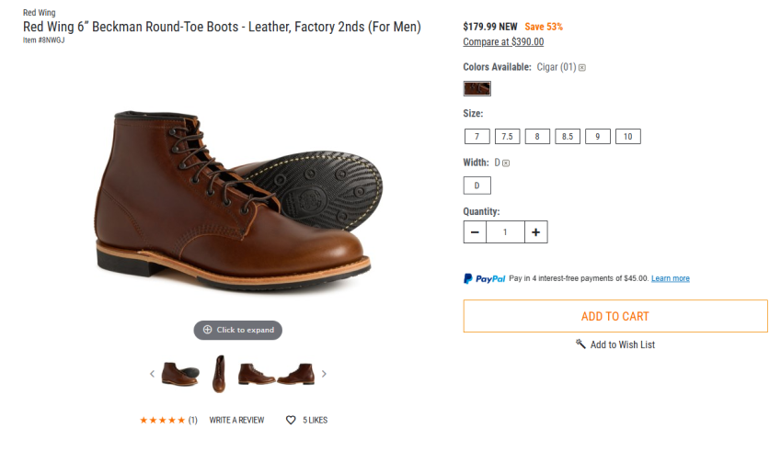
Task: Select size 8.5
Action: pyautogui.click(x=567, y=137)
